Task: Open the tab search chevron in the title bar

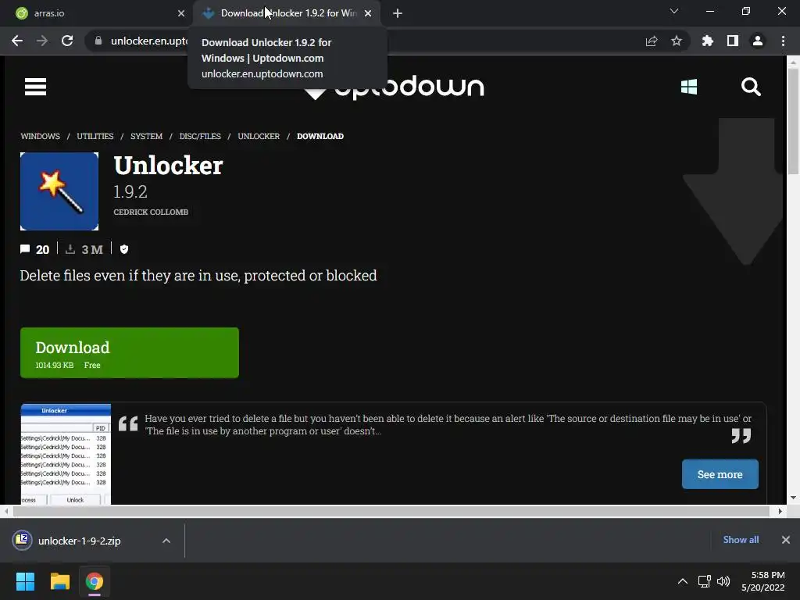Action: pyautogui.click(x=674, y=11)
